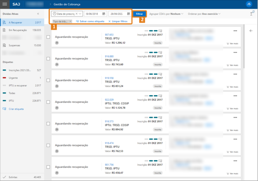
Task: Select Em Recuperação in the sidebar
Action: [x=18, y=30]
